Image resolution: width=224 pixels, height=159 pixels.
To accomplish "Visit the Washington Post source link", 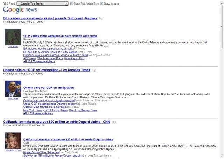I will click(75, 58).
